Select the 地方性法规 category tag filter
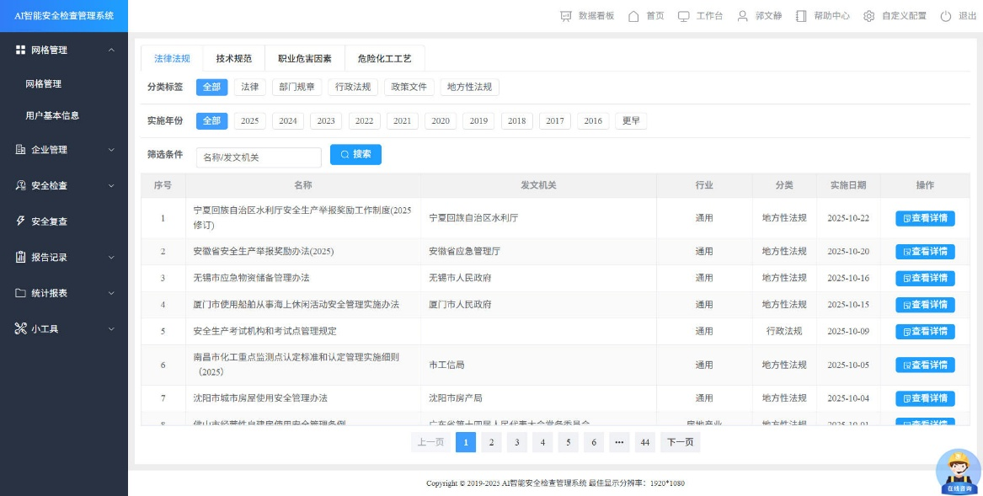Viewport: 983px width, 496px height. click(469, 87)
